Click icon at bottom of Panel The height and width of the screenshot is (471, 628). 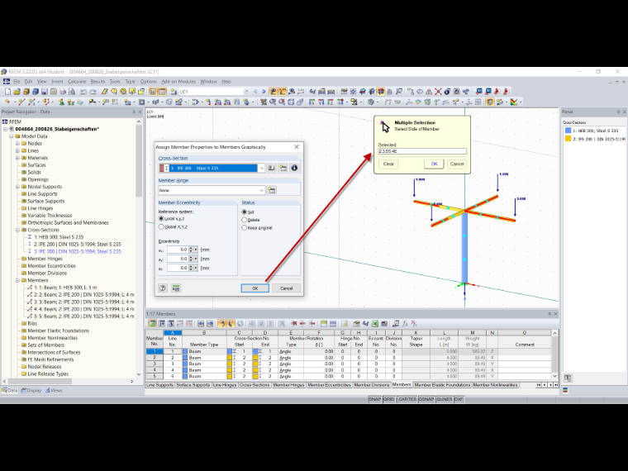click(x=568, y=378)
